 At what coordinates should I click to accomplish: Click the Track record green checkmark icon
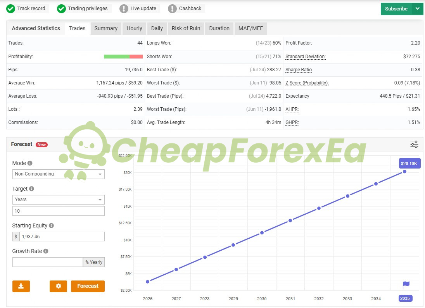click(10, 9)
